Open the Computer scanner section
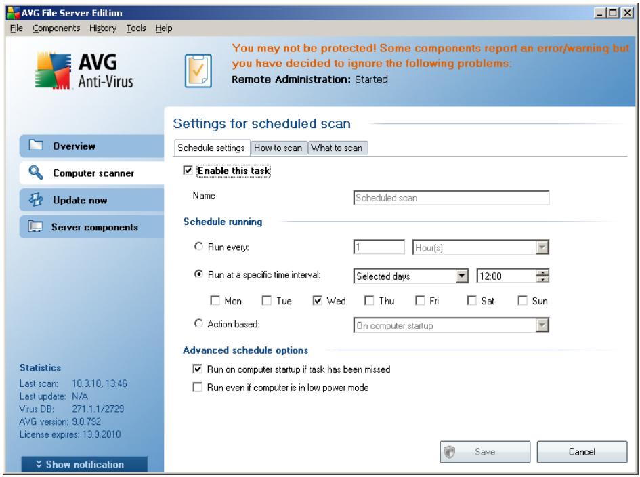The width and height of the screenshot is (640, 477). coord(91,173)
